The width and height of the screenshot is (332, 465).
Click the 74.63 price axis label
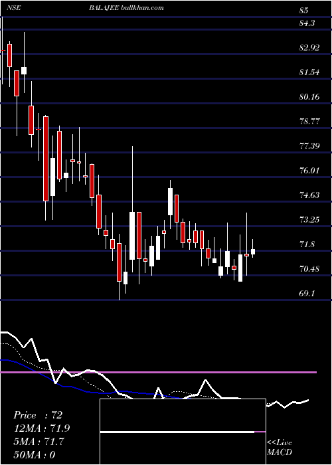pos(309,195)
